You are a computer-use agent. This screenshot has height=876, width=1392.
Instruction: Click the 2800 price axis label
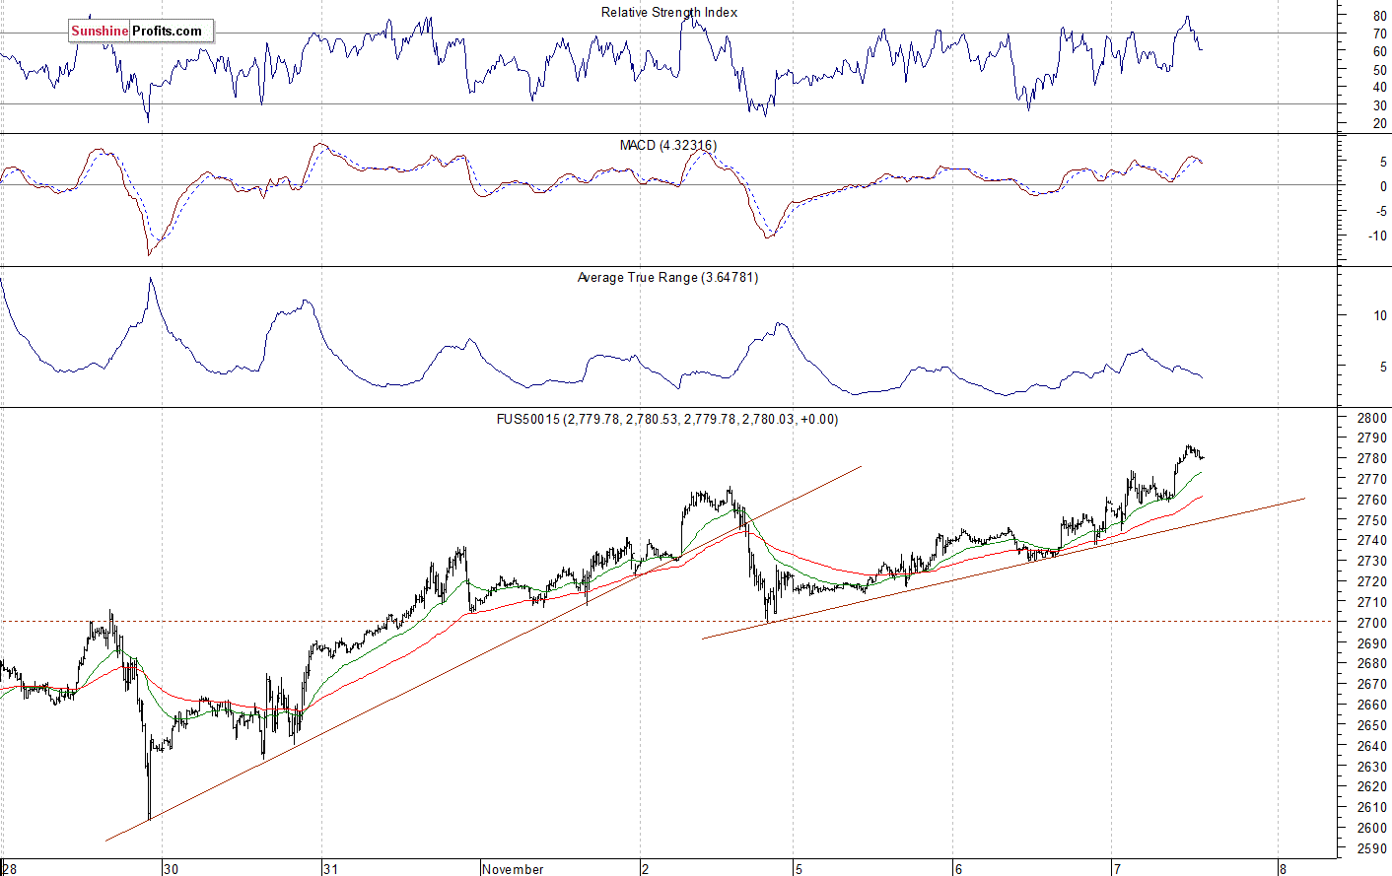tap(1371, 418)
